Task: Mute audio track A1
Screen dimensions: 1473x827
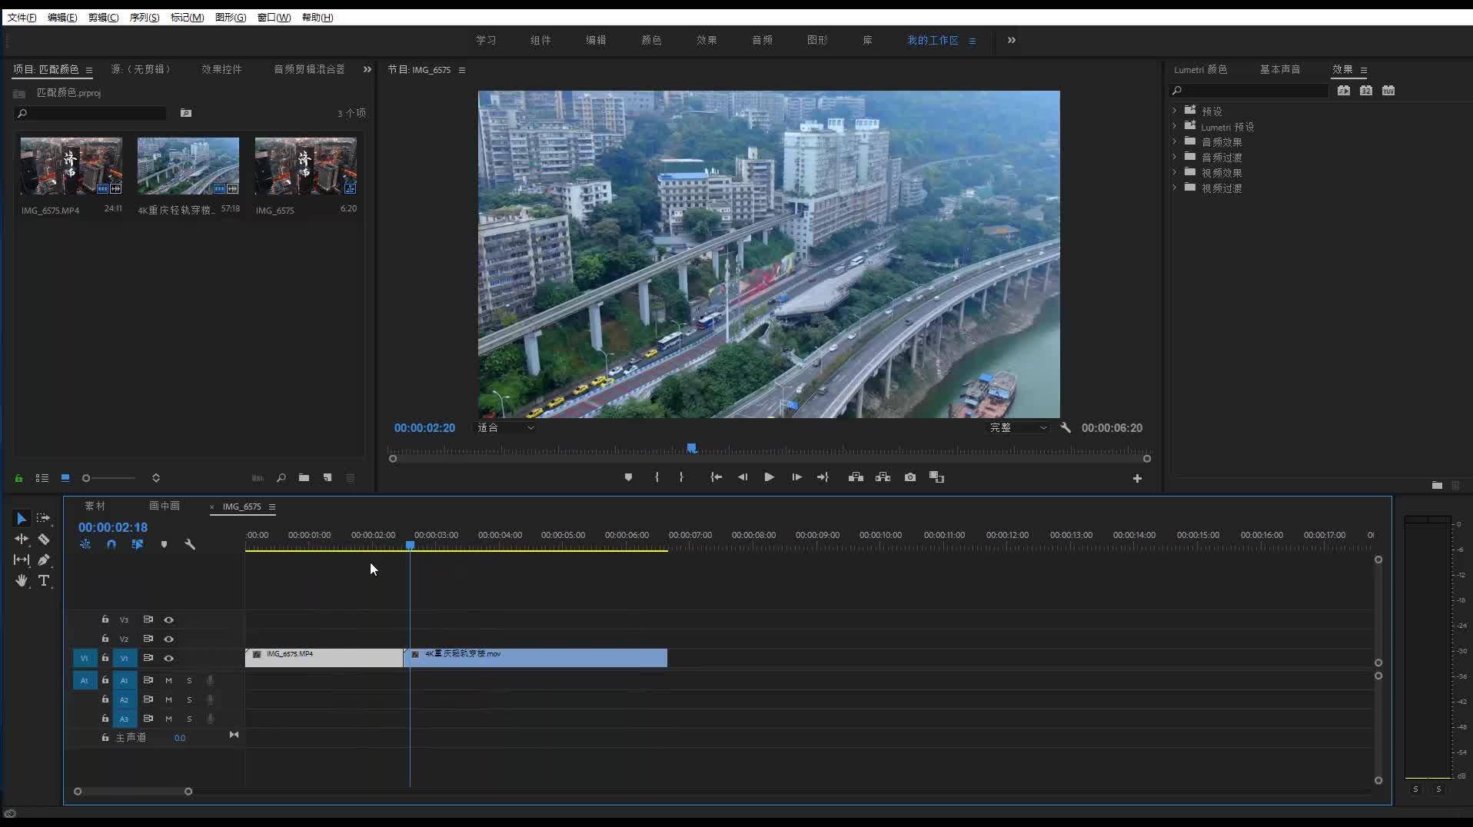Action: click(x=168, y=681)
